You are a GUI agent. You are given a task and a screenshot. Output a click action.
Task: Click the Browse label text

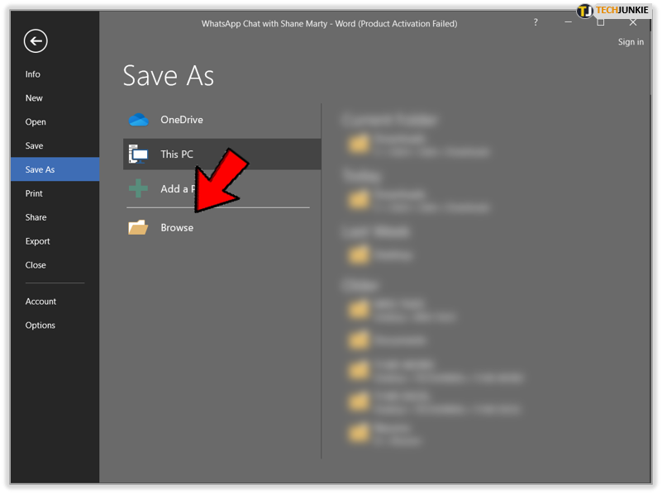(177, 228)
